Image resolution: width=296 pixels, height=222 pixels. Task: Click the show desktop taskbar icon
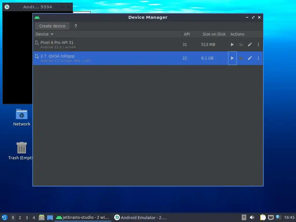click(50, 218)
